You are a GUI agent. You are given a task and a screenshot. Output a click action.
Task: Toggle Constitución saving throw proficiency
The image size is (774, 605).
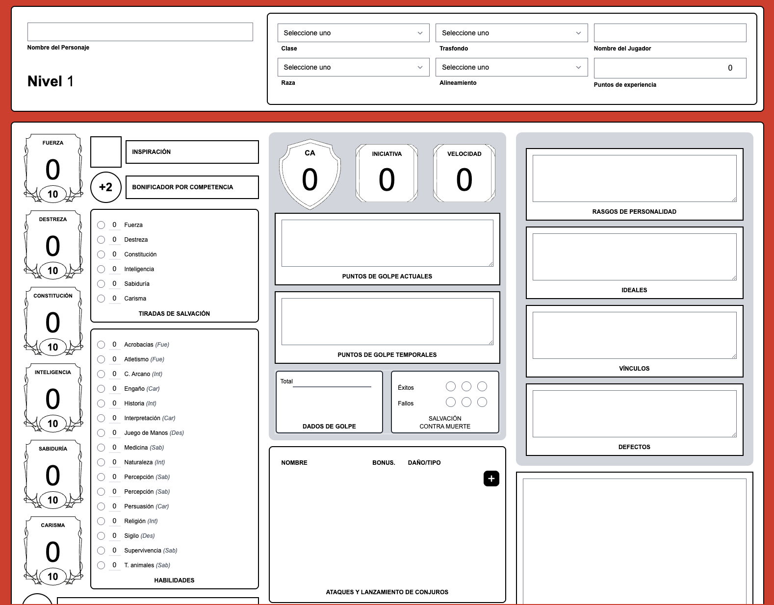point(101,254)
